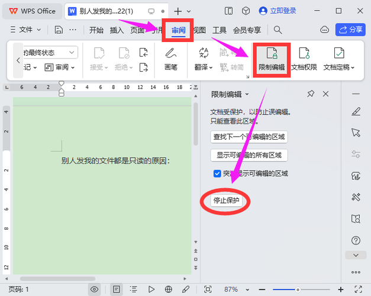Click the horizontal scrollbar thumb
The image size is (371, 296).
click(57, 279)
